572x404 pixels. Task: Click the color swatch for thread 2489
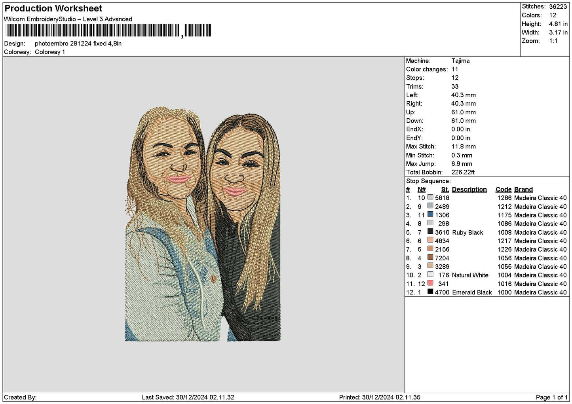(x=430, y=206)
